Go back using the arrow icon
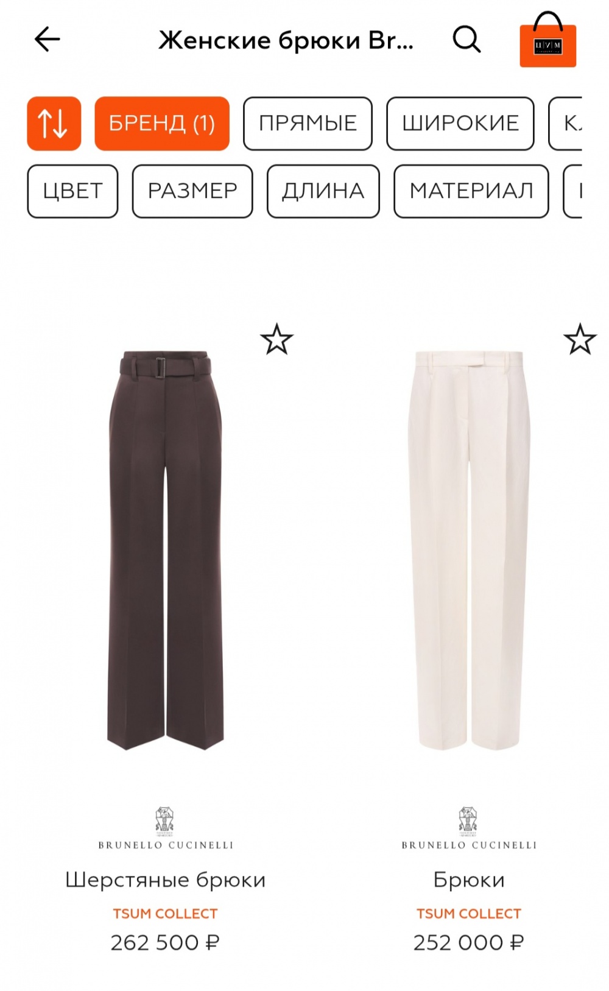 (x=47, y=40)
